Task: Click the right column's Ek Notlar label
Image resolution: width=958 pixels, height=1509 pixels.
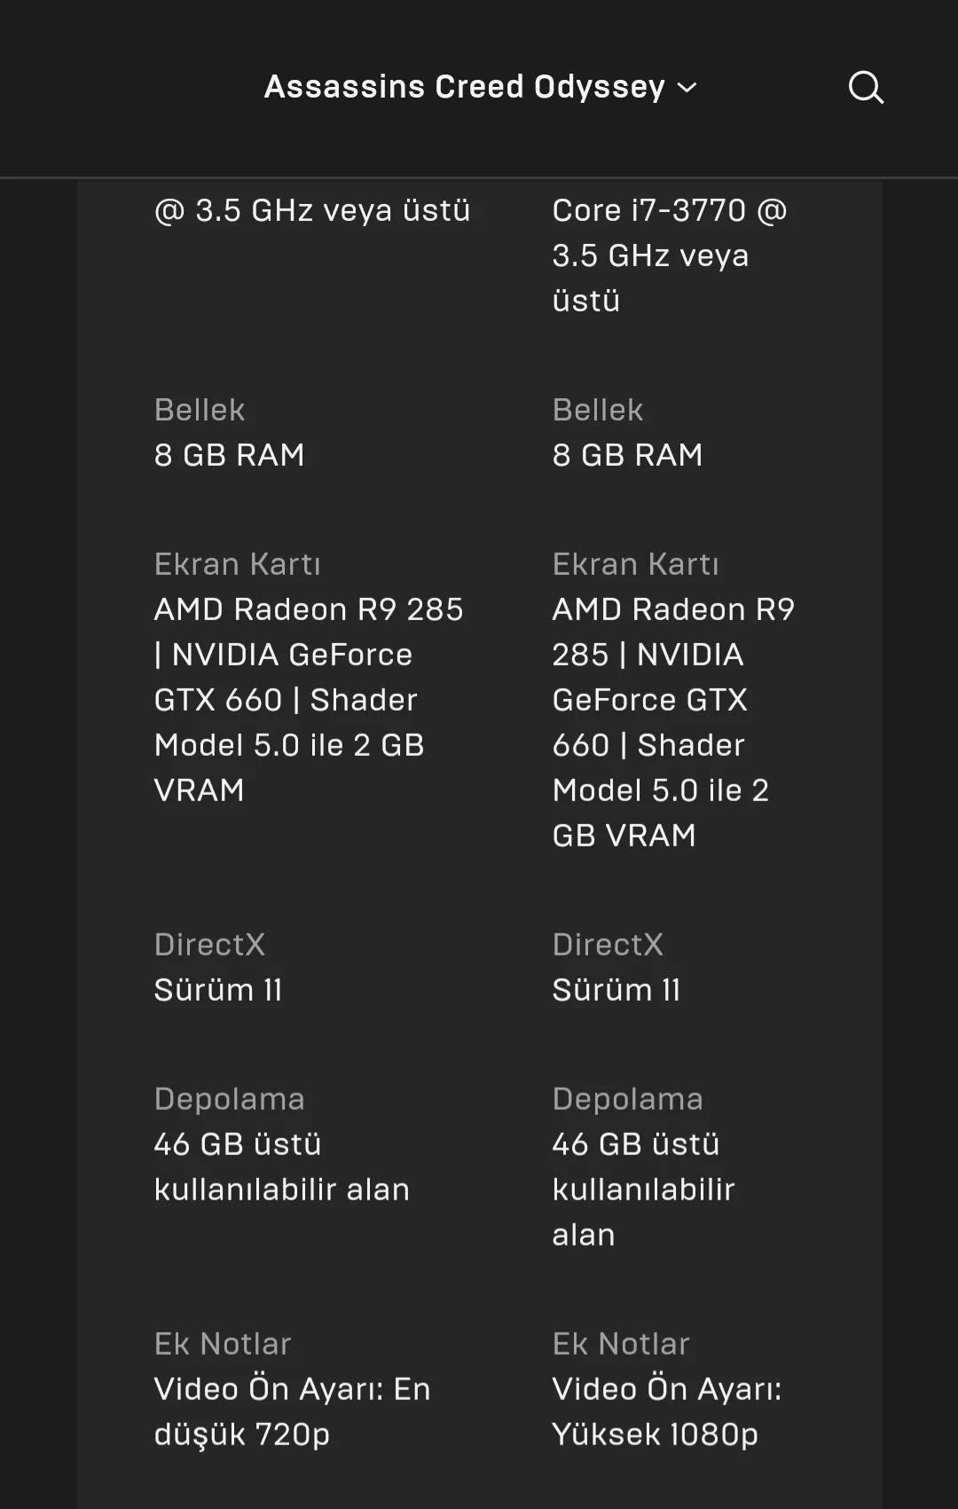Action: [x=621, y=1344]
